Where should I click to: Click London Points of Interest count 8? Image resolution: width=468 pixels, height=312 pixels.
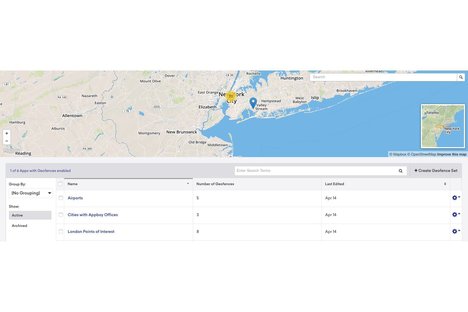pyautogui.click(x=198, y=232)
